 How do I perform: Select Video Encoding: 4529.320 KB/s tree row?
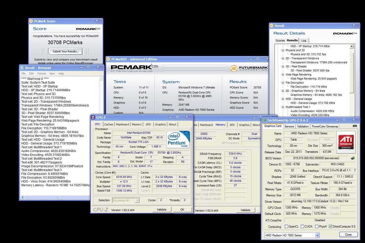tap(310, 115)
